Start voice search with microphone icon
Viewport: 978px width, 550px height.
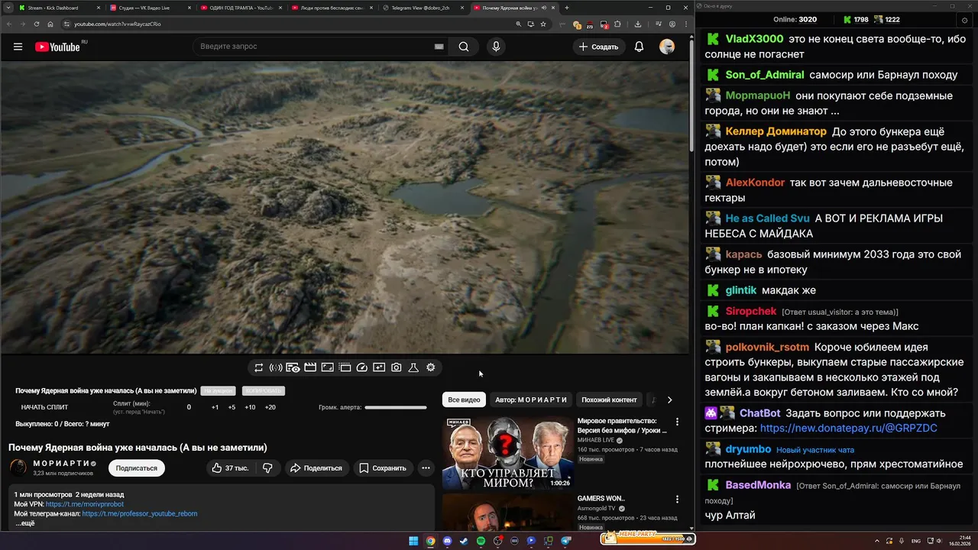pos(496,47)
